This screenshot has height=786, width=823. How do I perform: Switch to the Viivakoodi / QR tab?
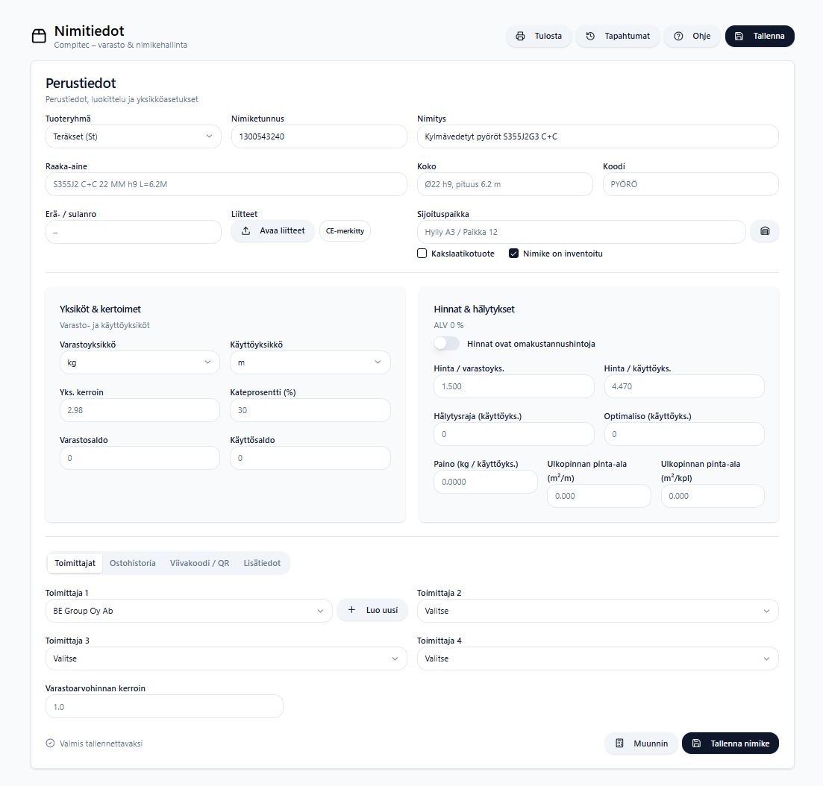[x=199, y=563]
